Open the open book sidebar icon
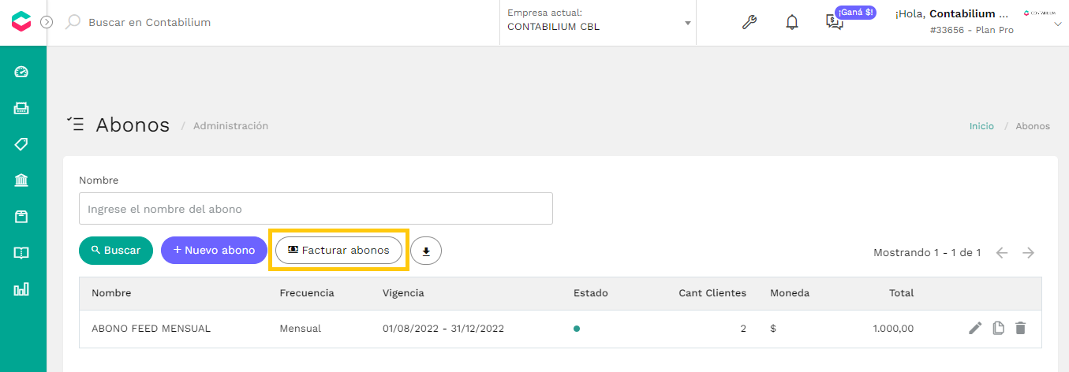Image resolution: width=1069 pixels, height=372 pixels. pos(21,253)
